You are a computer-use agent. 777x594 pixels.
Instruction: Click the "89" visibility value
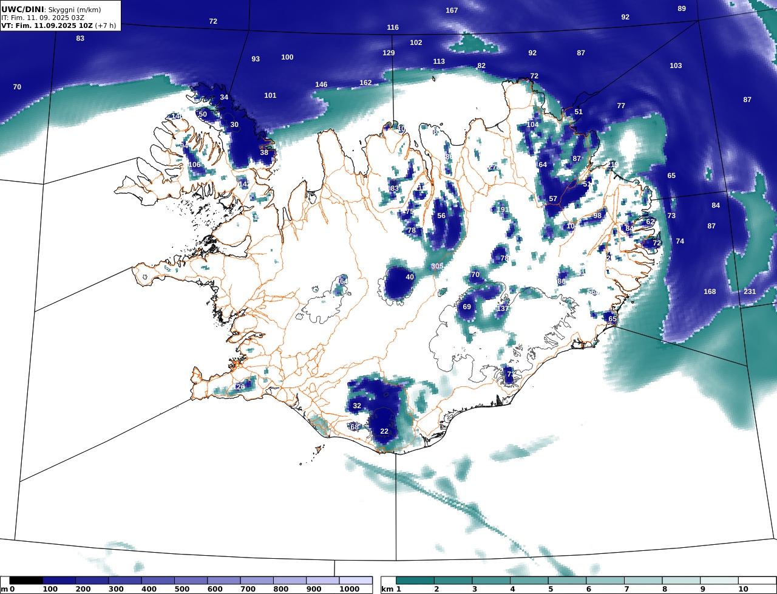682,9
